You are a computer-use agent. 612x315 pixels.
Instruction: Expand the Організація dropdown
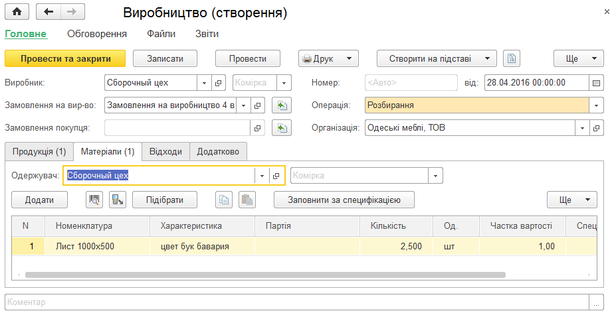click(582, 128)
